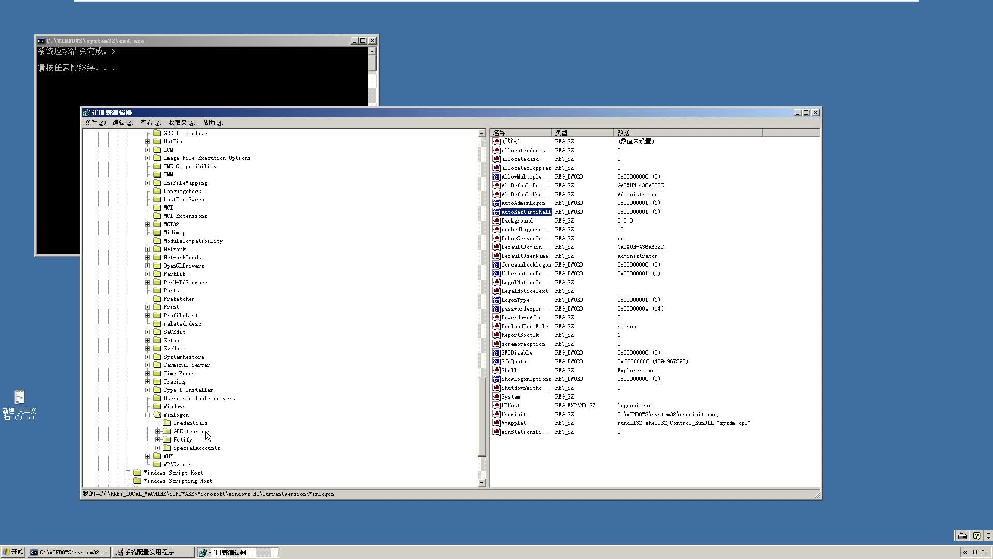Screen dimensions: 993x559
Task: Click the keyboard icon in language bar
Action: [962, 536]
